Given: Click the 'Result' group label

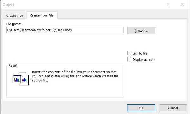Looking at the screenshot, I should [x=13, y=65].
